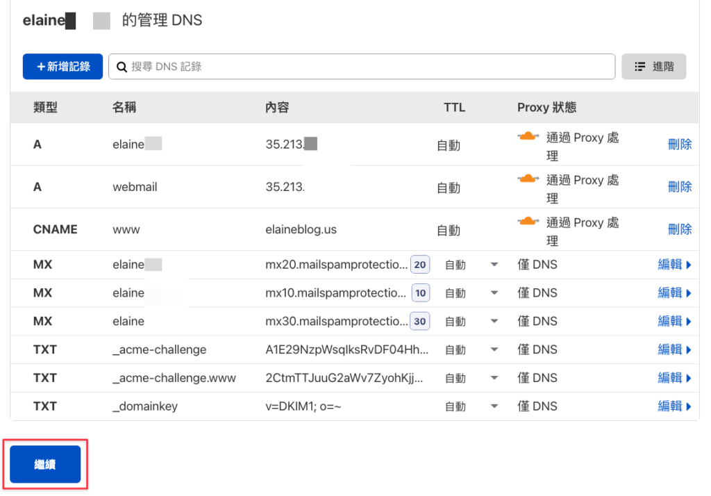
Task: Click the 名稱 column header
Action: pyautogui.click(x=124, y=108)
